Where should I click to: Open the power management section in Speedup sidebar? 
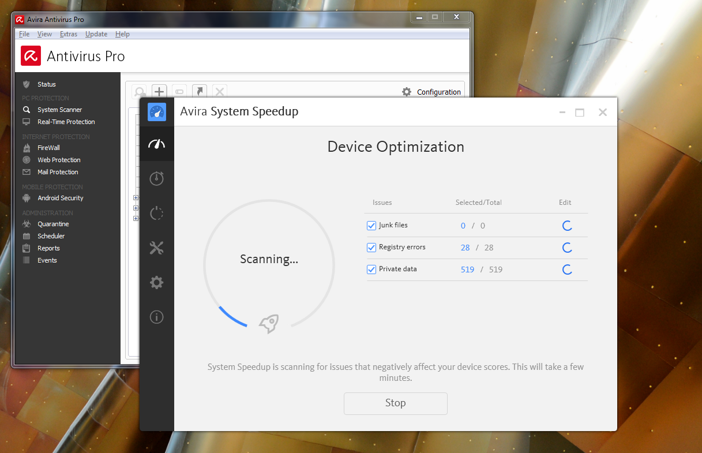pos(156,213)
